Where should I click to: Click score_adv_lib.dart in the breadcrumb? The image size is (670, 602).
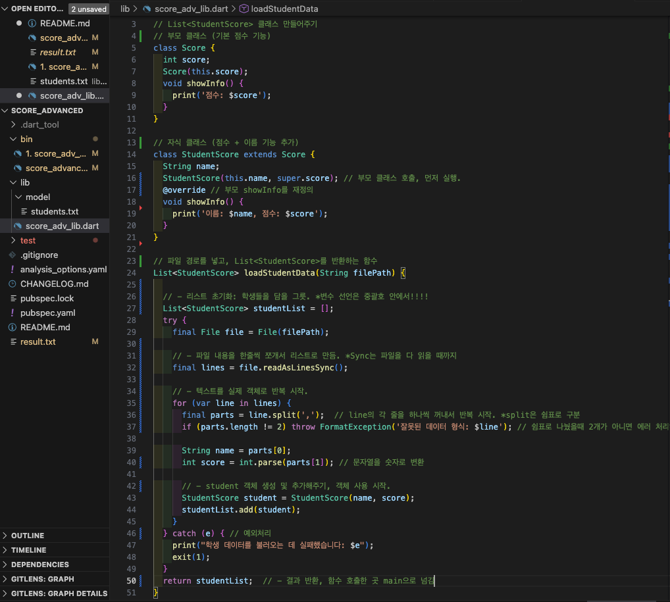191,9
